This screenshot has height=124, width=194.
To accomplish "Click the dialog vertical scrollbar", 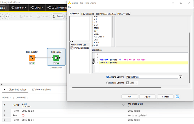I will (x=189, y=58).
